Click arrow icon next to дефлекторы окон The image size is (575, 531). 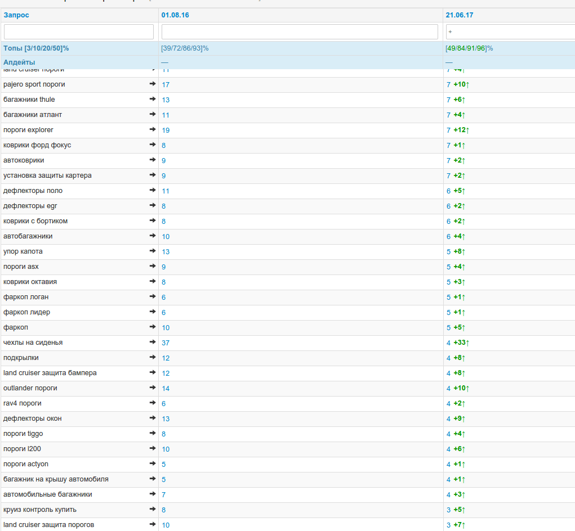tap(153, 418)
